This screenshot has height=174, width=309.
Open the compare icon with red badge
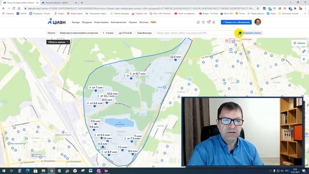(209, 22)
